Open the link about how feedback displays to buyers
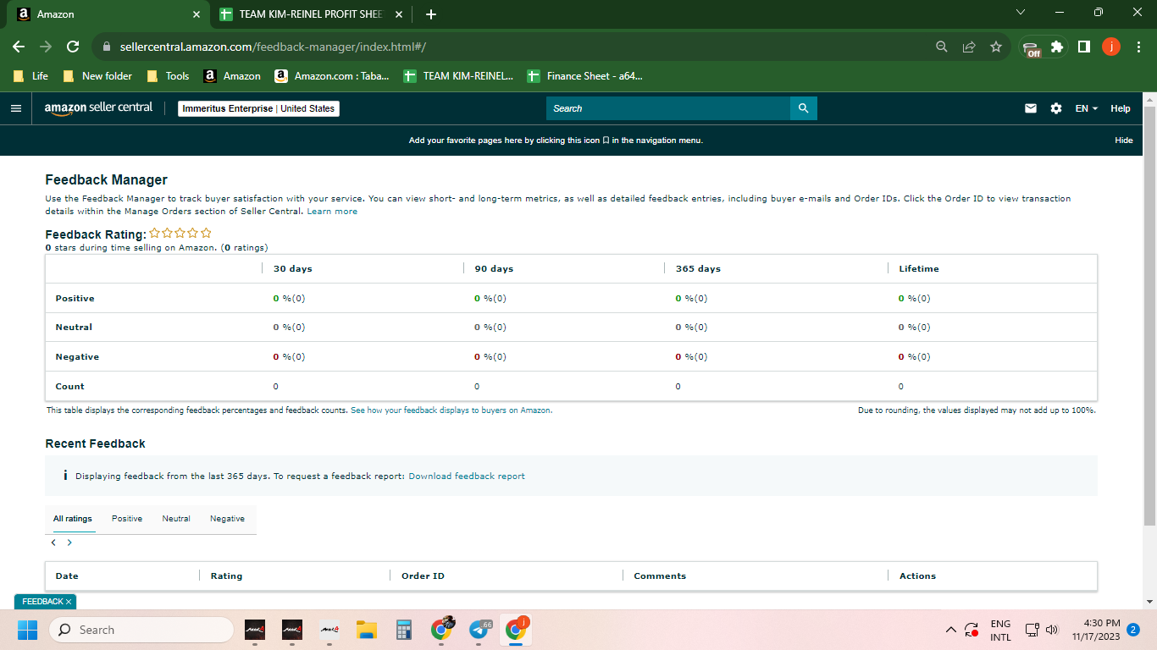Viewport: 1157px width, 650px height. 451,410
